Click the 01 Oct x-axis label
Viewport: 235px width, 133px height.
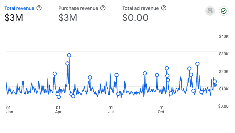point(161,110)
